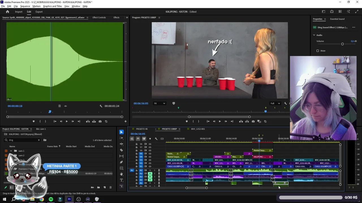Click Export Frame camera in Program monitor
Viewport: 362px width, 203px height.
tap(253, 121)
